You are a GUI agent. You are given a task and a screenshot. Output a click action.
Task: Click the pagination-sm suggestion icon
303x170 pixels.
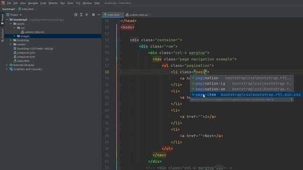(193, 89)
